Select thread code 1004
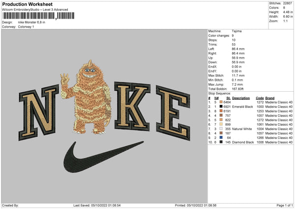The width and height of the screenshot is (295, 209). (260, 129)
